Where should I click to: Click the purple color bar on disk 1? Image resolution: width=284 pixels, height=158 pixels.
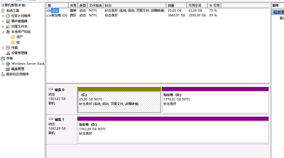(173, 118)
